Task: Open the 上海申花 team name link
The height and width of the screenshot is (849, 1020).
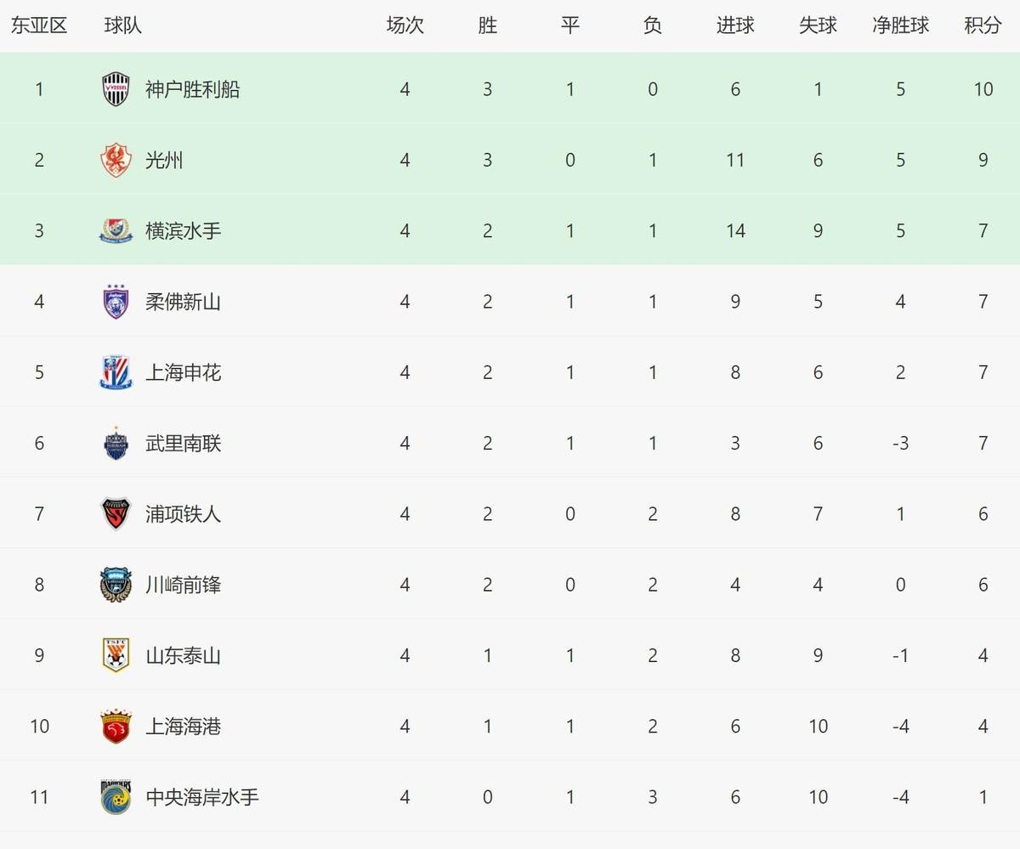Action: coord(184,372)
